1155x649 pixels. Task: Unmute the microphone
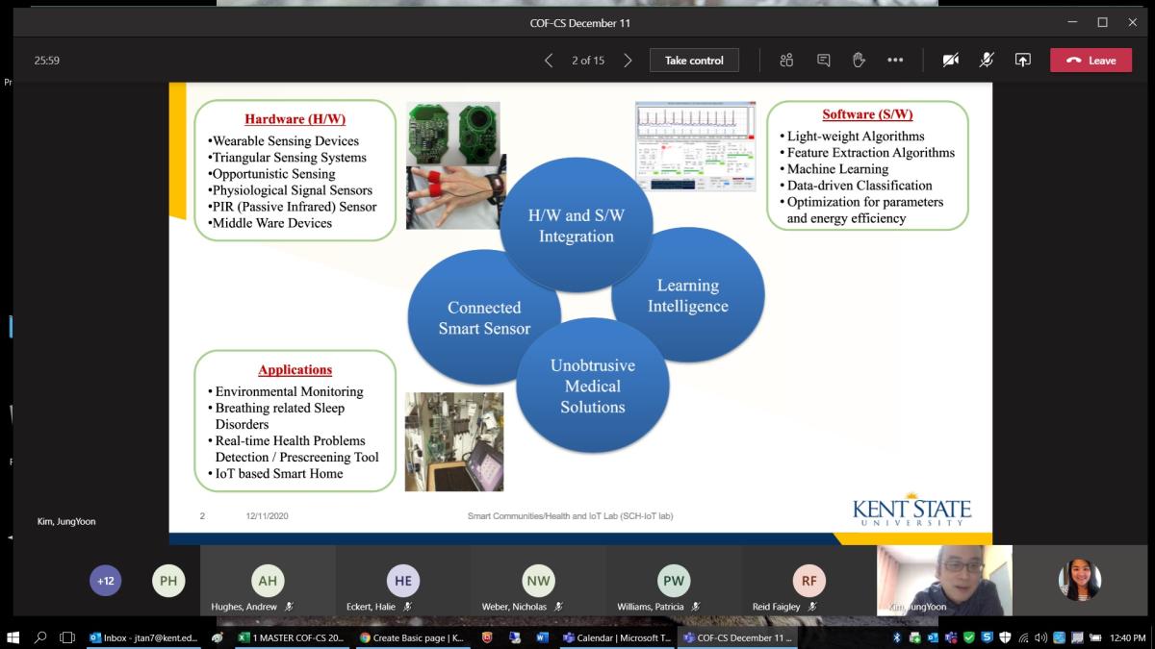987,60
